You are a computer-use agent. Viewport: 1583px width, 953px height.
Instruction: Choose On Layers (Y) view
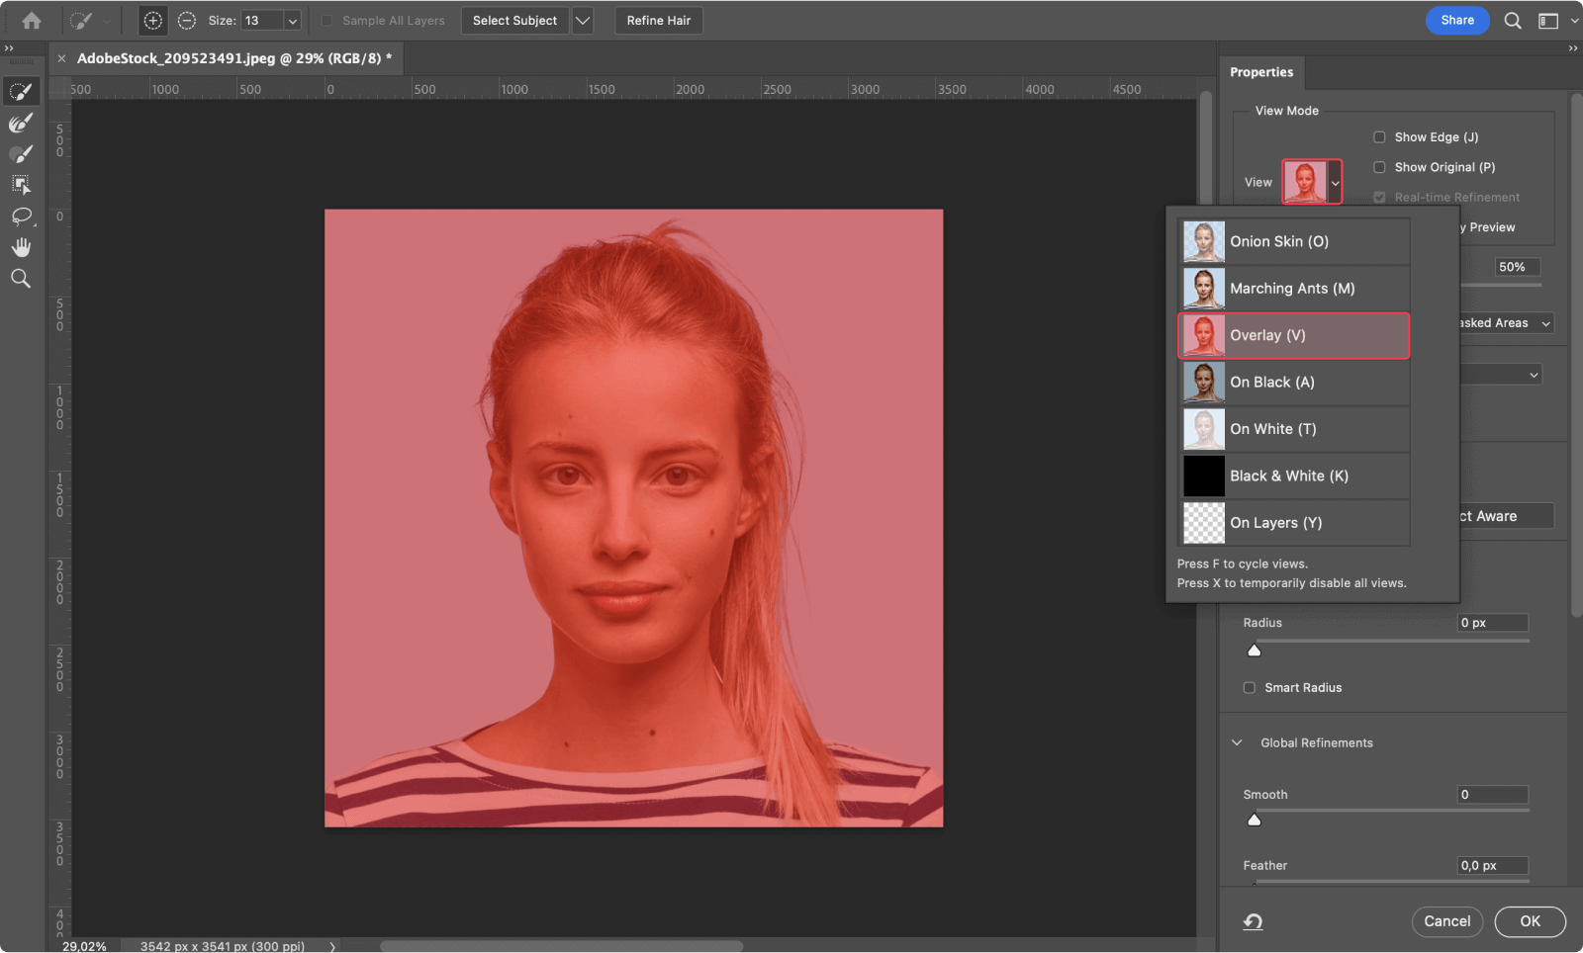(x=1294, y=523)
